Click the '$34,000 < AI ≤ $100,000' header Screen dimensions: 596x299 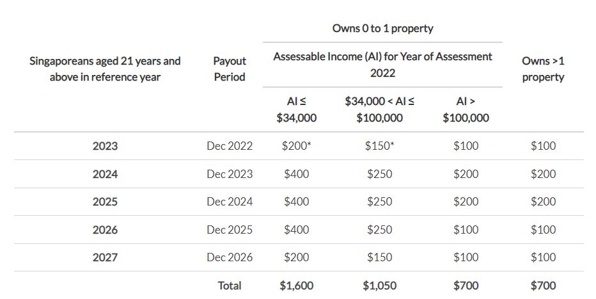tap(379, 109)
